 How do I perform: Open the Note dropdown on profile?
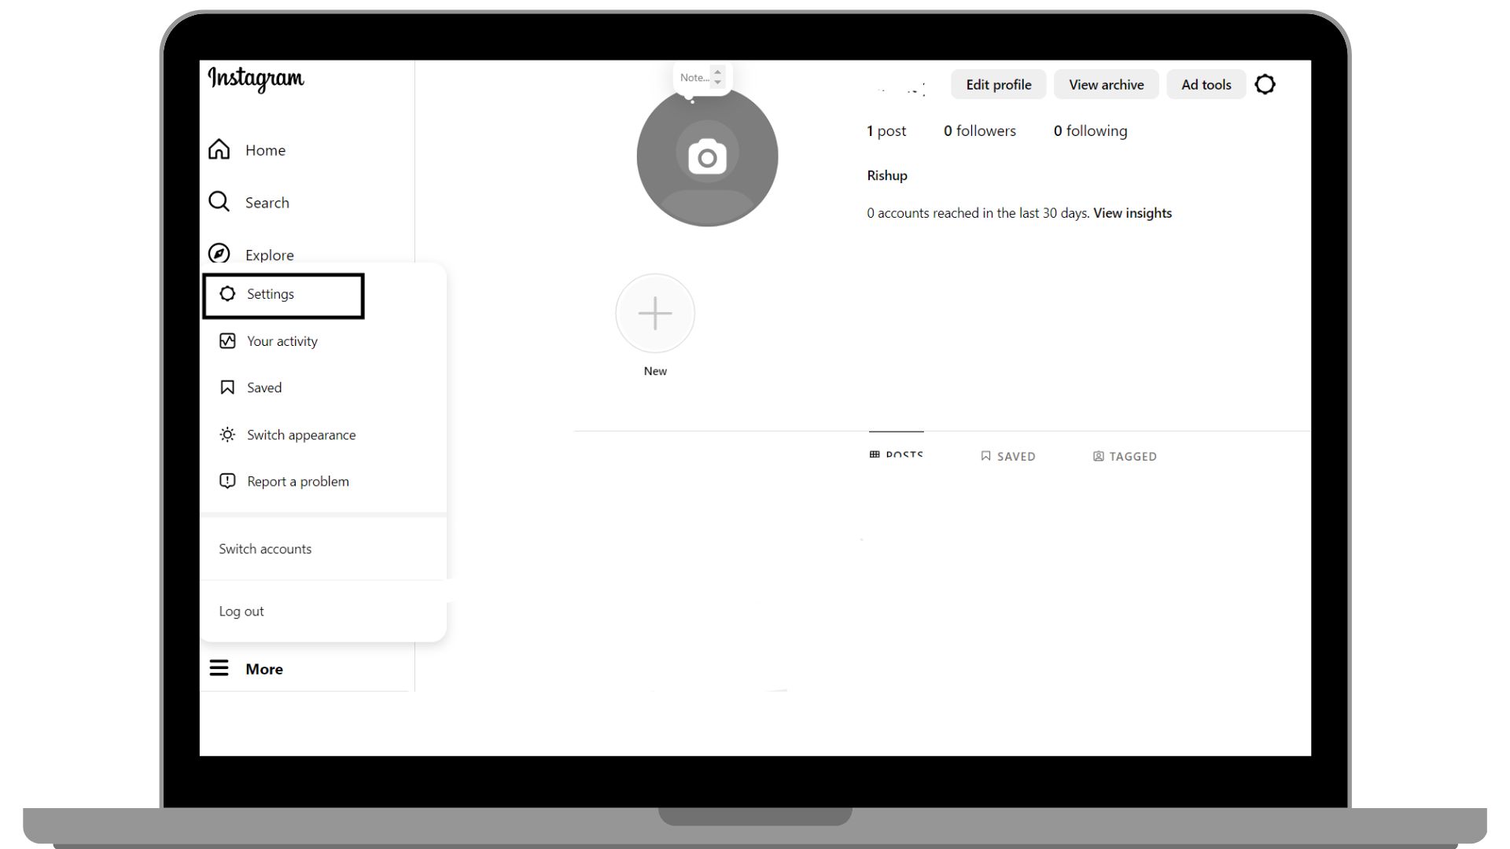pyautogui.click(x=718, y=77)
